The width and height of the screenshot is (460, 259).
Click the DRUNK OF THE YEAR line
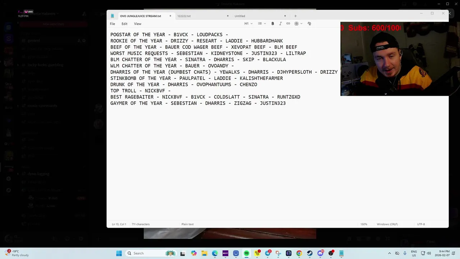(x=184, y=85)
